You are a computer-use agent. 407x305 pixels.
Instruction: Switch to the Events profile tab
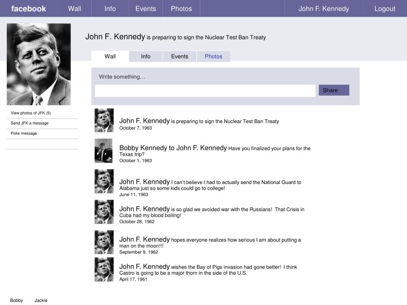[x=180, y=56]
